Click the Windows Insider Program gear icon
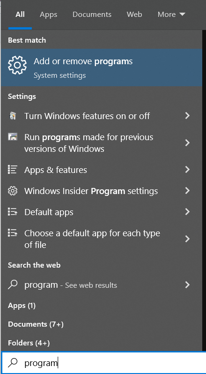Viewport: 206px width, 374px height. [x=12, y=191]
